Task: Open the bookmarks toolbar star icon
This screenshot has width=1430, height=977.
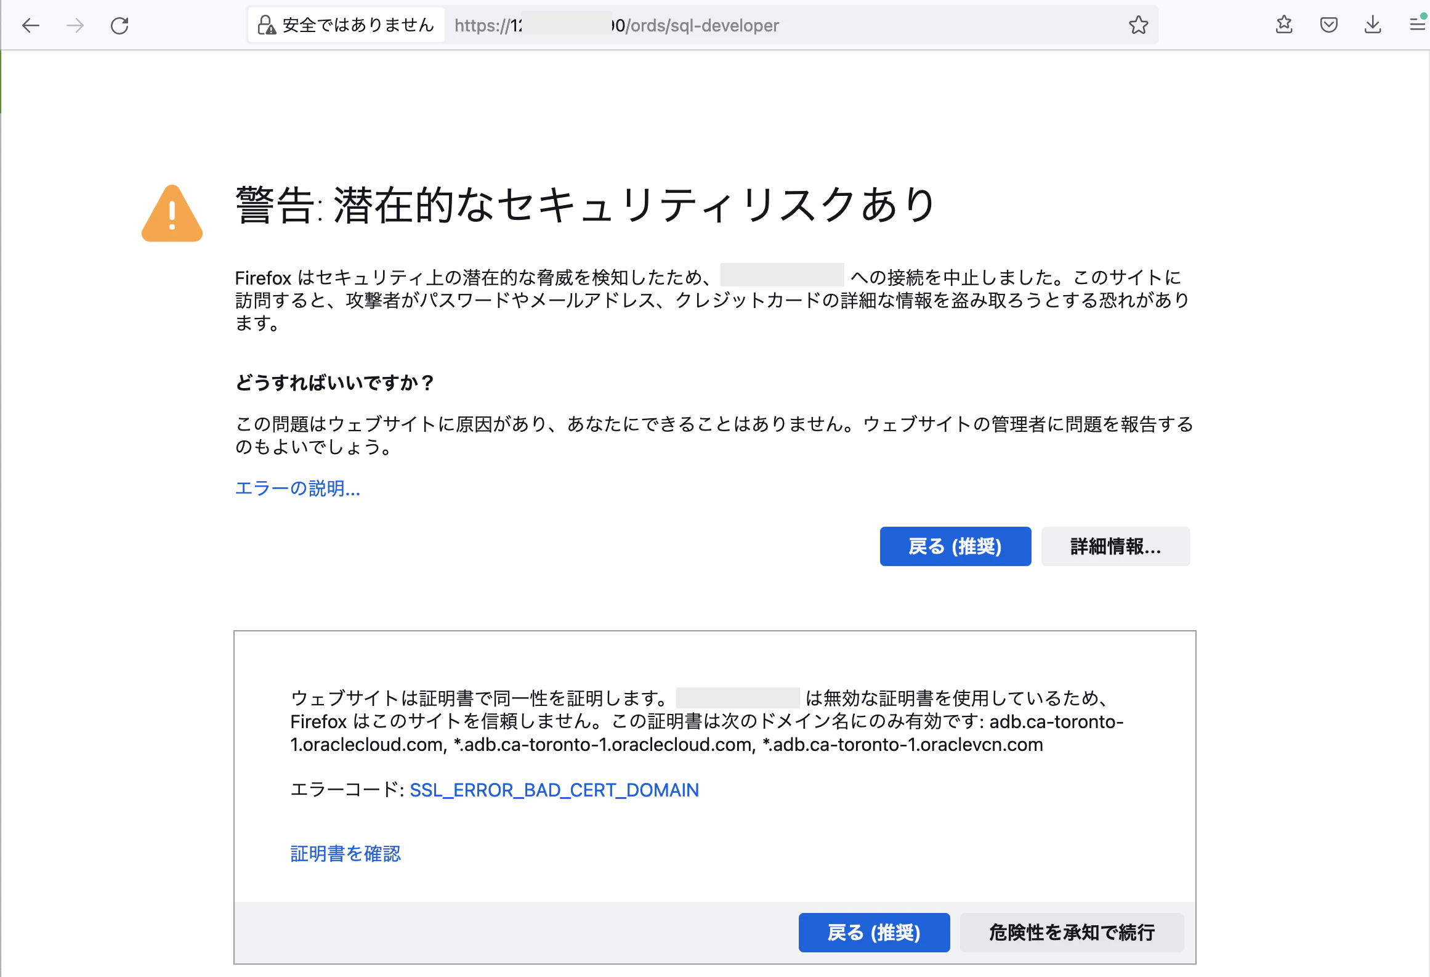Action: point(1284,25)
